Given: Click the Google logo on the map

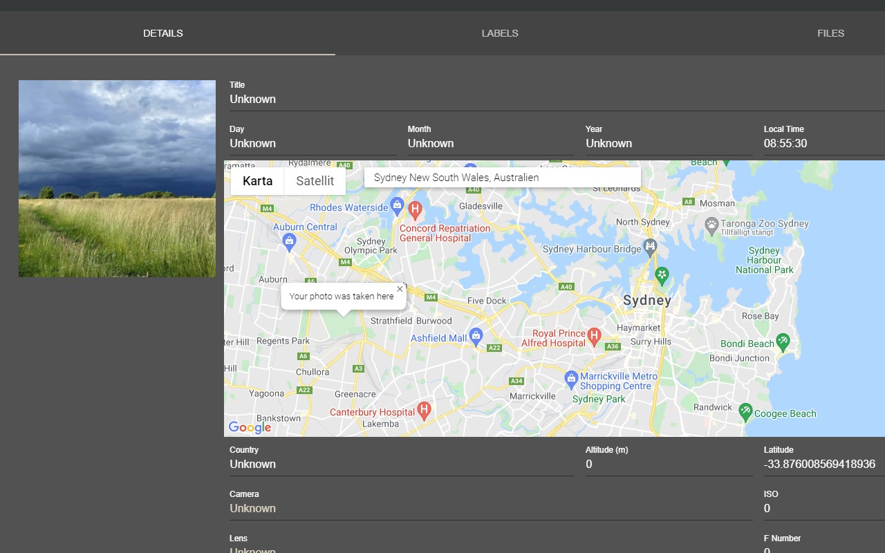Looking at the screenshot, I should [x=249, y=427].
